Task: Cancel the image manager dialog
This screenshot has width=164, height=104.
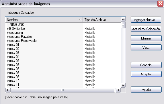Action: pos(146,65)
